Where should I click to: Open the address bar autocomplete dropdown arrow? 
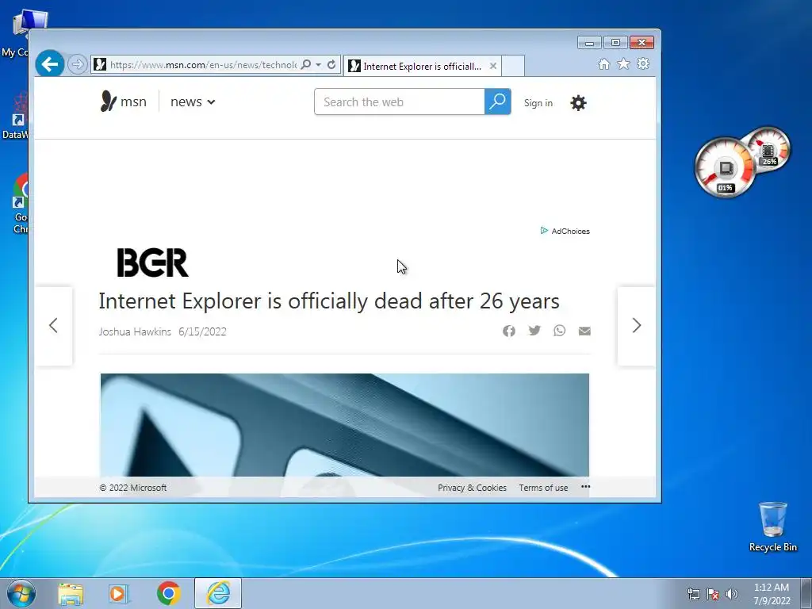(x=319, y=65)
